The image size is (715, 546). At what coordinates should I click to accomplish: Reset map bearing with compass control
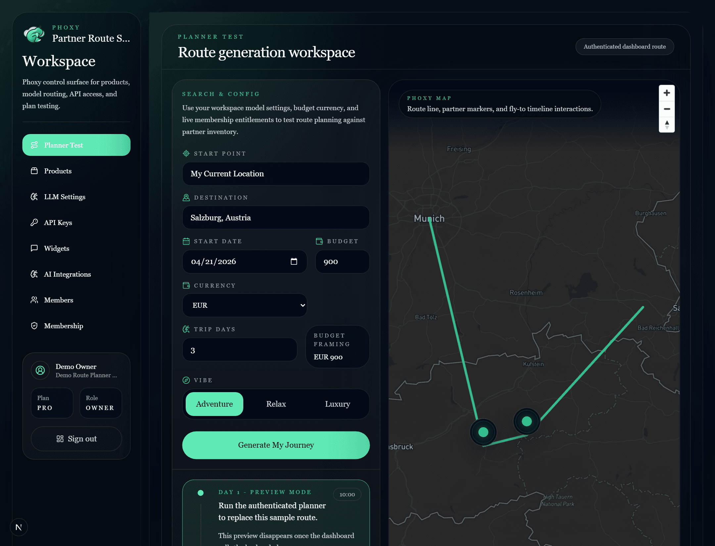[x=667, y=125]
